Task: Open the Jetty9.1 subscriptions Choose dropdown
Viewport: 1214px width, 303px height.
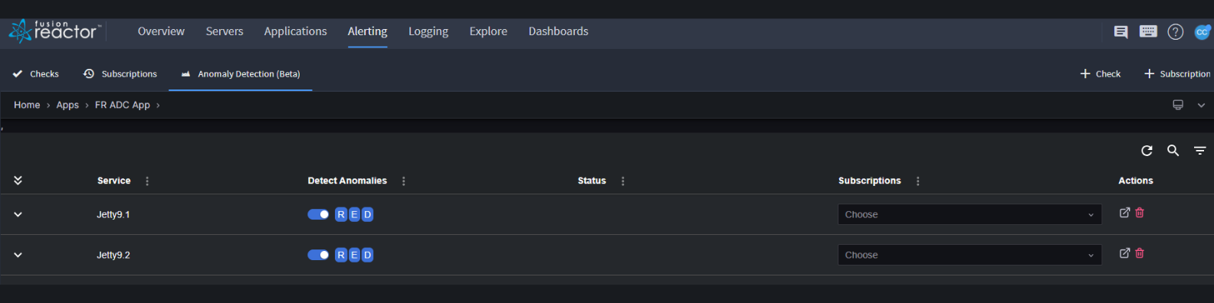Action: click(x=970, y=214)
